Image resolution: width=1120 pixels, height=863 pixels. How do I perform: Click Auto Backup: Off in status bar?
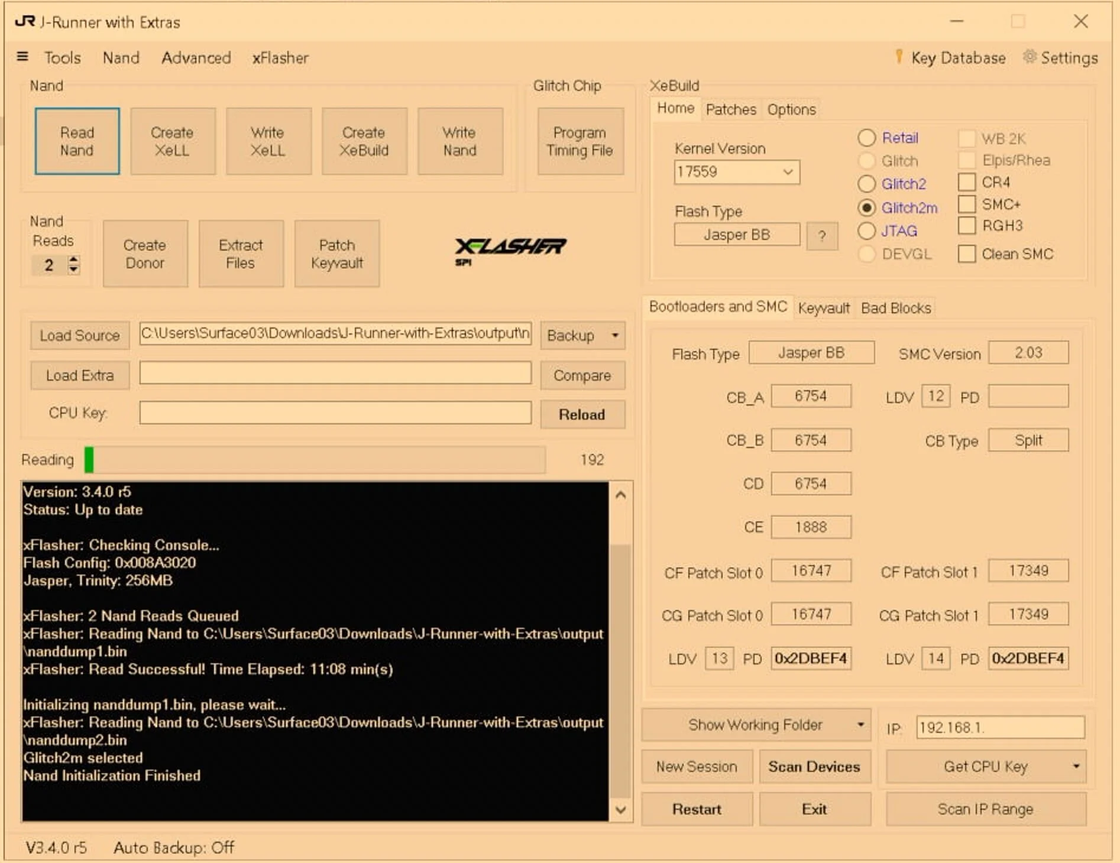pyautogui.click(x=174, y=848)
